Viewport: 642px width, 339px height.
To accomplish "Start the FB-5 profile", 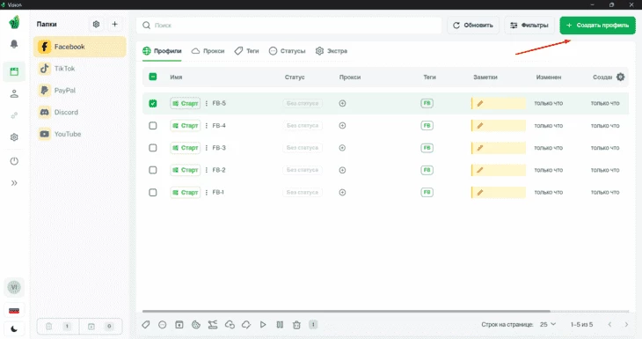I will [185, 103].
